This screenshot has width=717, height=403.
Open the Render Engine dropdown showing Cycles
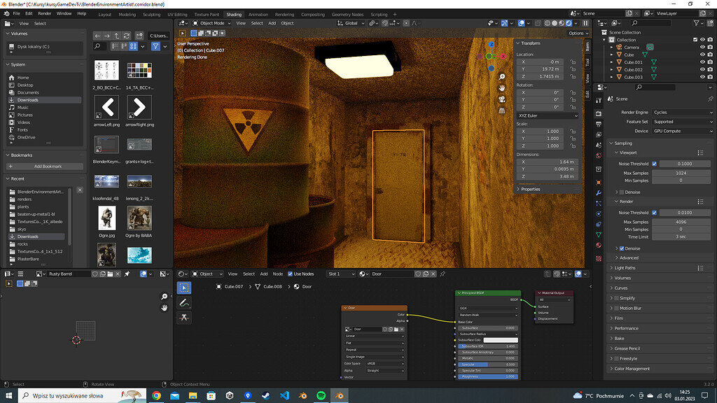681,112
